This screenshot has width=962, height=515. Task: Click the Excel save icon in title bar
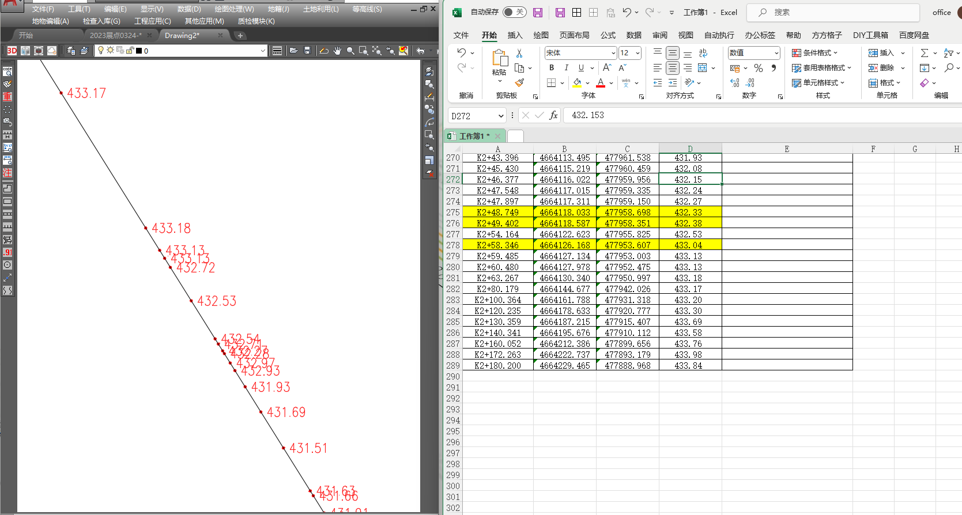click(538, 12)
